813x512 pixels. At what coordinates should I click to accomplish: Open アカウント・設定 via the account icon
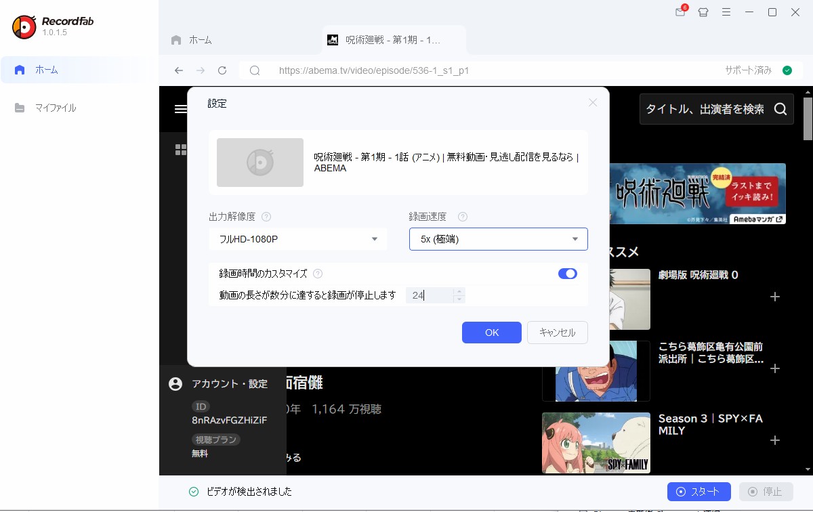click(175, 383)
